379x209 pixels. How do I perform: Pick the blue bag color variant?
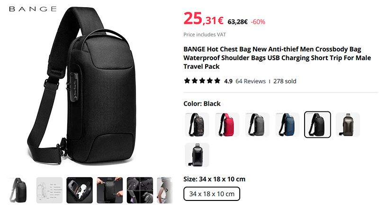pos(288,125)
